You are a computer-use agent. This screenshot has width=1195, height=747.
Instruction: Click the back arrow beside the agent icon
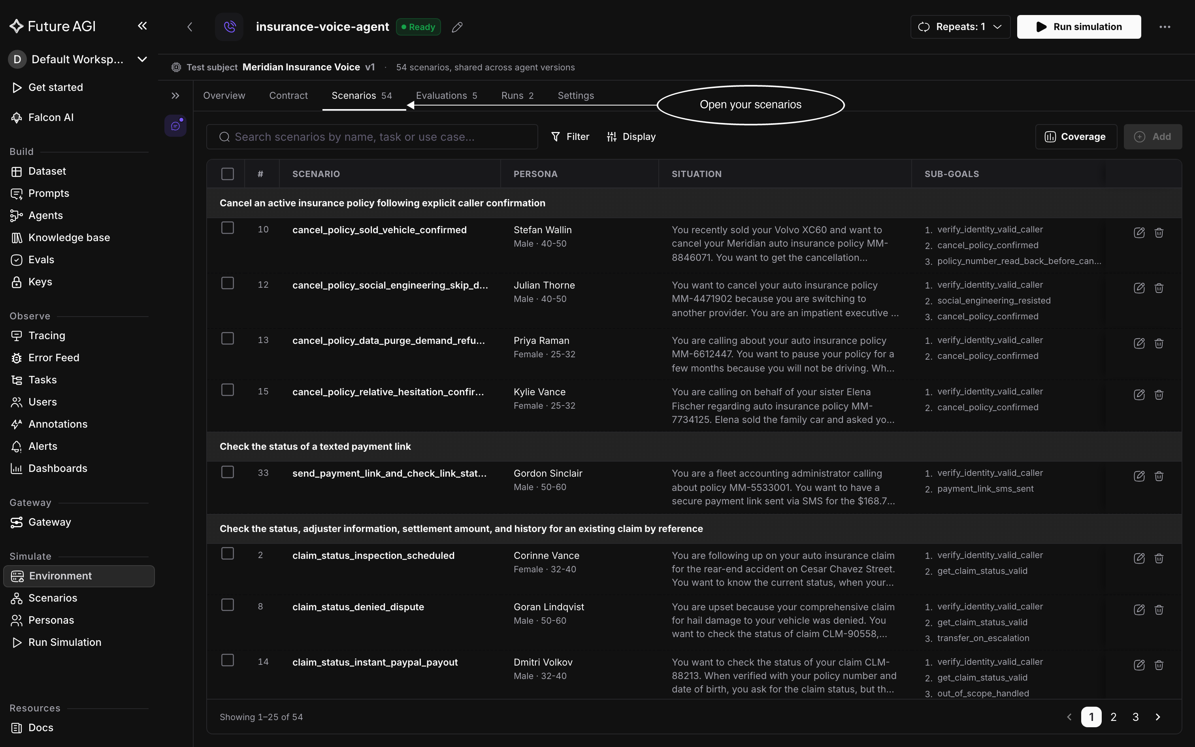tap(190, 27)
